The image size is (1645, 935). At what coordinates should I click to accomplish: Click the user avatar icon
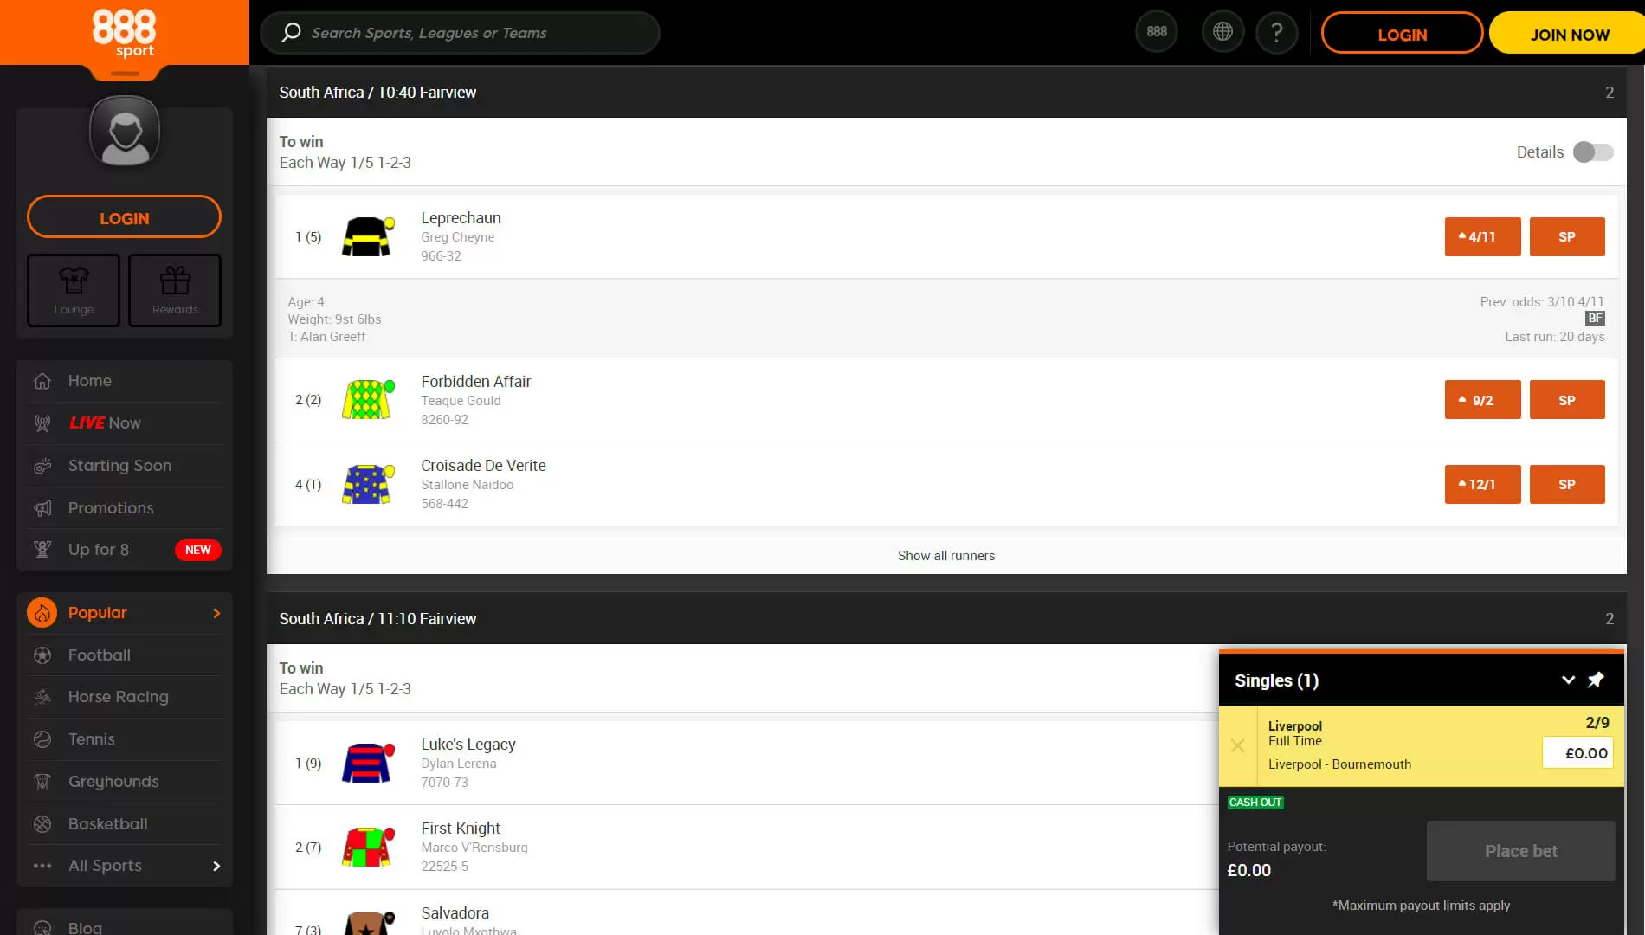(125, 132)
